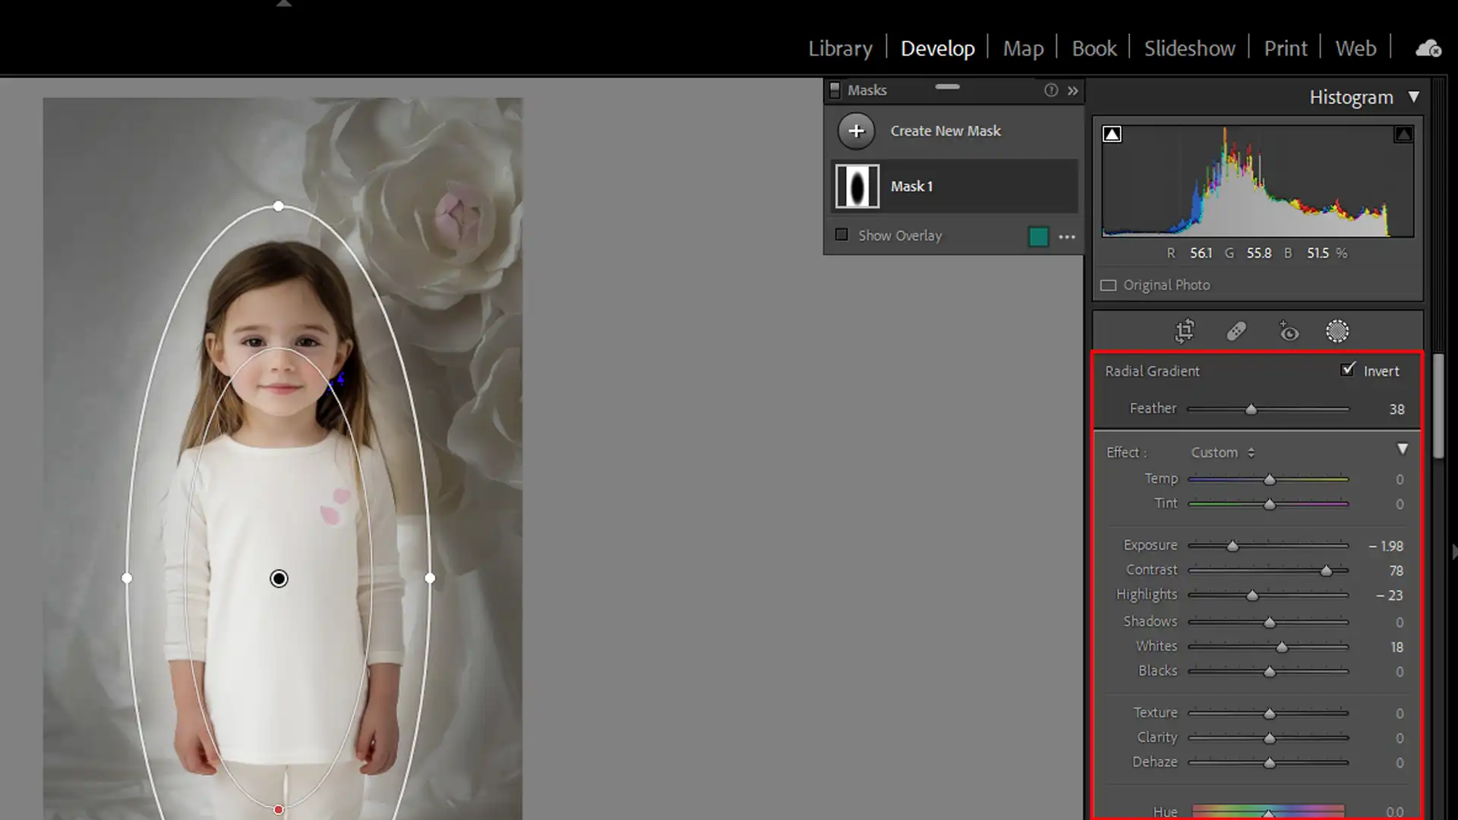Click right handle of radial gradient ellipse
1458x820 pixels.
[x=430, y=578]
